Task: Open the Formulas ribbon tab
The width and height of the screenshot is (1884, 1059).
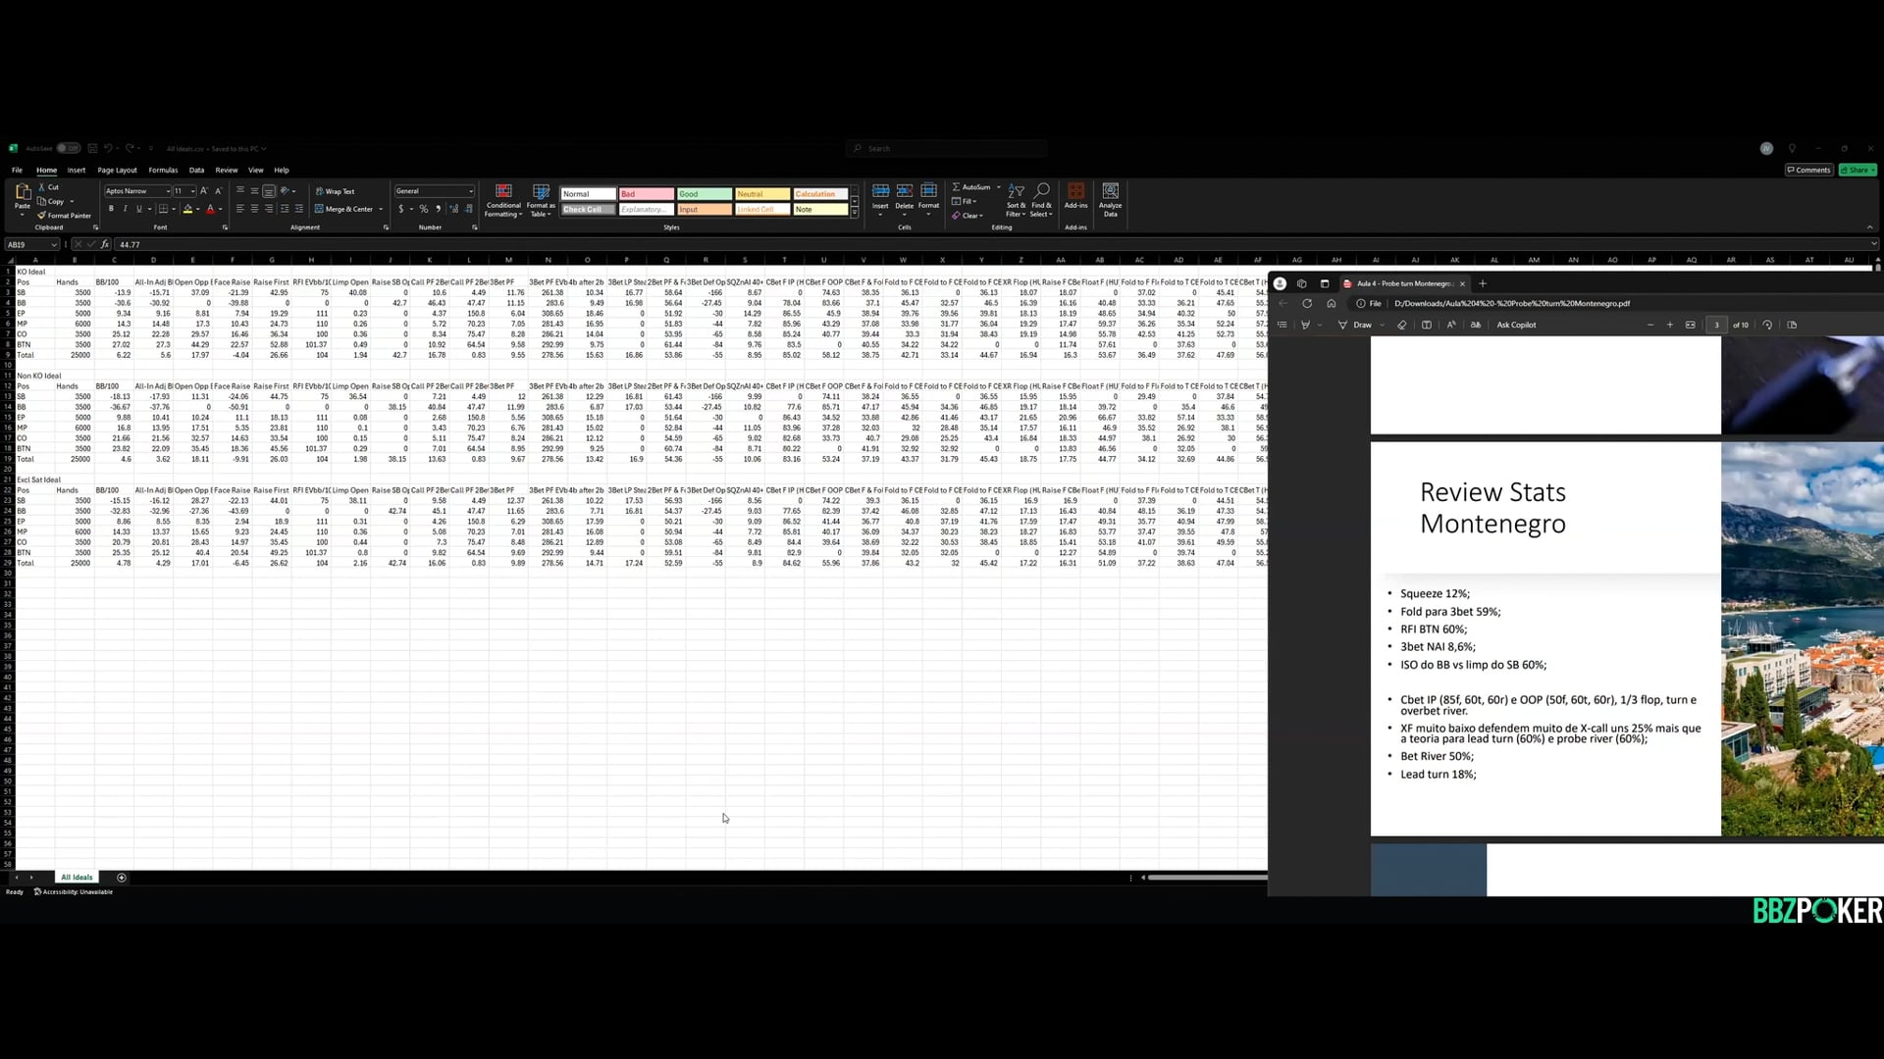Action: click(163, 171)
